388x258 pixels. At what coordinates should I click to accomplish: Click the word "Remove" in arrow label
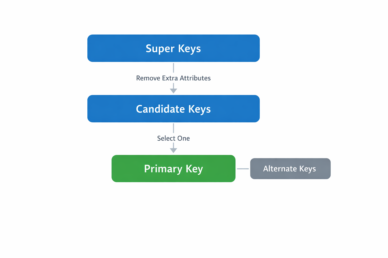click(148, 78)
